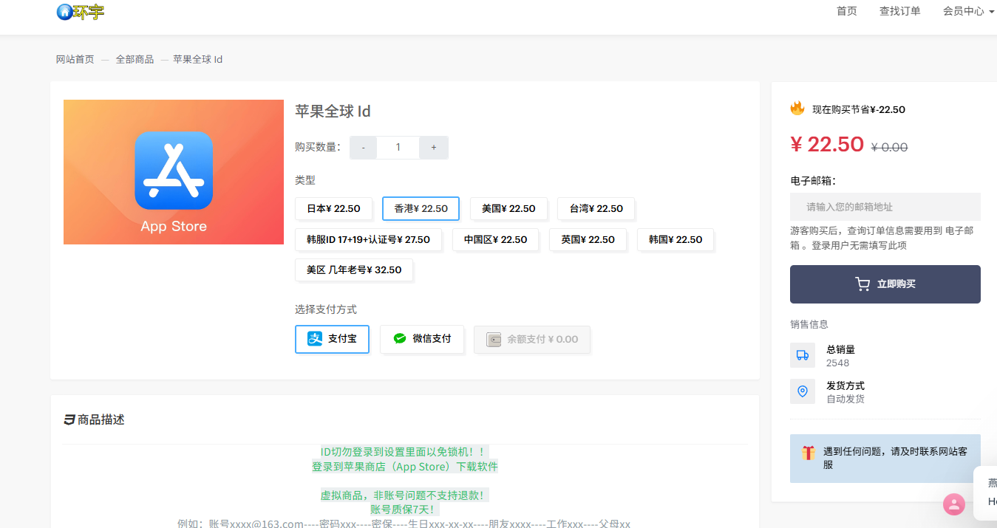
Task: Click the 苹果全球 Id breadcrumb
Action: (x=198, y=59)
